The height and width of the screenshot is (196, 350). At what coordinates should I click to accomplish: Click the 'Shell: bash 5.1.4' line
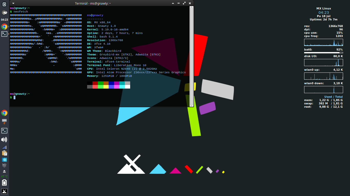point(102,37)
